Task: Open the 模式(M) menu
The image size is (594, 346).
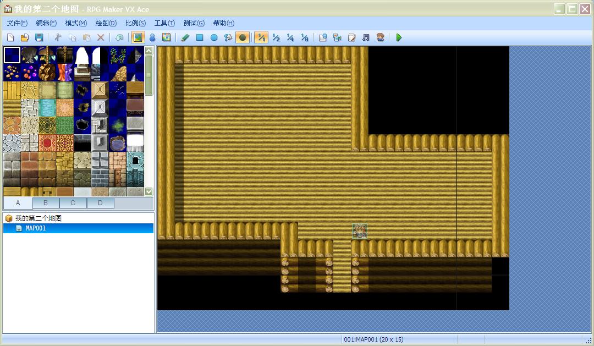Action: tap(76, 23)
